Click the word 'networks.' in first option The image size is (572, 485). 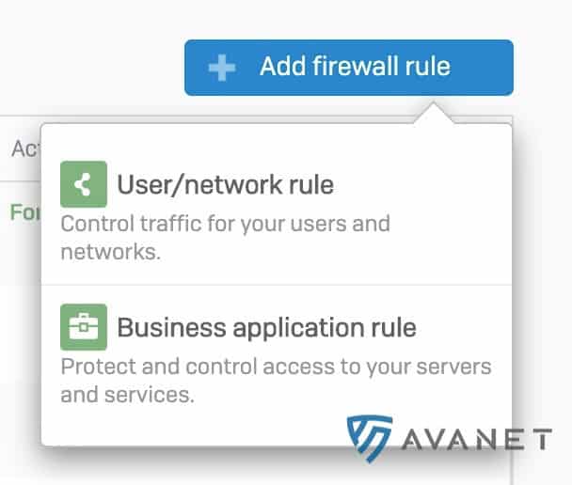coord(110,252)
